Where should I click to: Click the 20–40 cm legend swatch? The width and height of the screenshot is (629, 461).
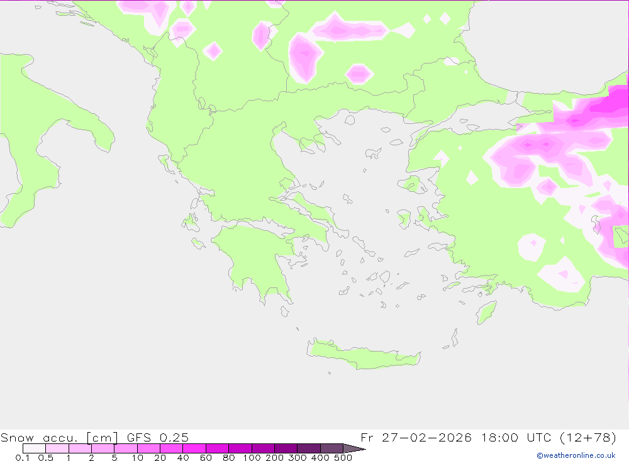pyautogui.click(x=171, y=448)
